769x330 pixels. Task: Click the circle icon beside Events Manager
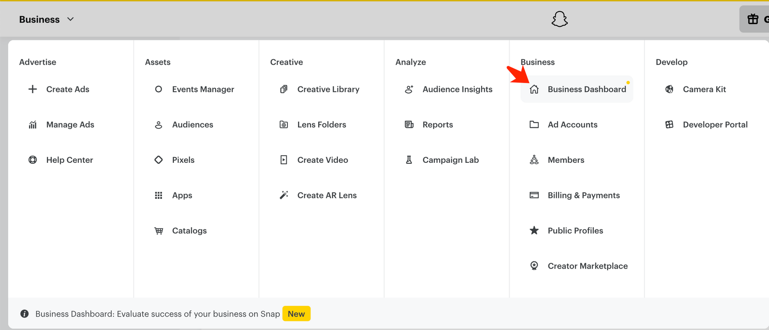click(159, 89)
